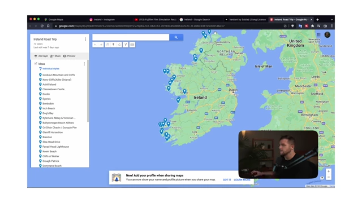Image resolution: width=362 pixels, height=203 pixels.
Task: Select the Draw a line tool
Action: click(119, 45)
